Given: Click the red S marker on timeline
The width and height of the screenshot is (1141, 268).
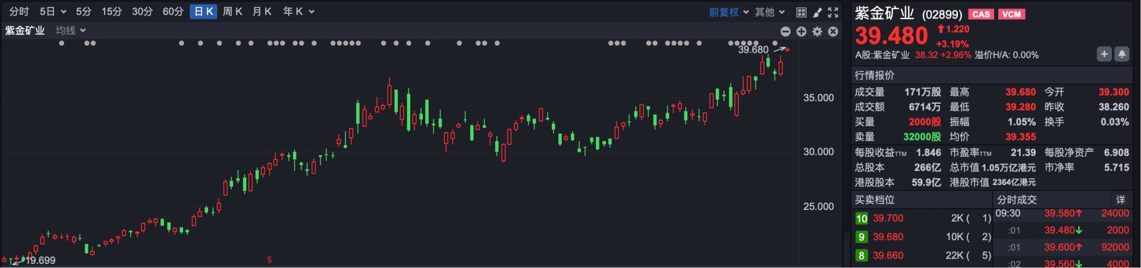Looking at the screenshot, I should coord(269,260).
